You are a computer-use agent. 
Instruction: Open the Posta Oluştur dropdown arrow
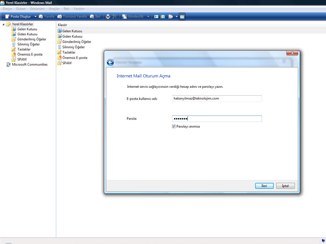click(x=35, y=17)
